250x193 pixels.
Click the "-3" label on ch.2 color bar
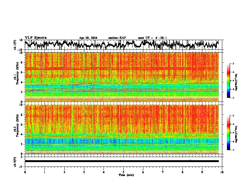coord(233,116)
